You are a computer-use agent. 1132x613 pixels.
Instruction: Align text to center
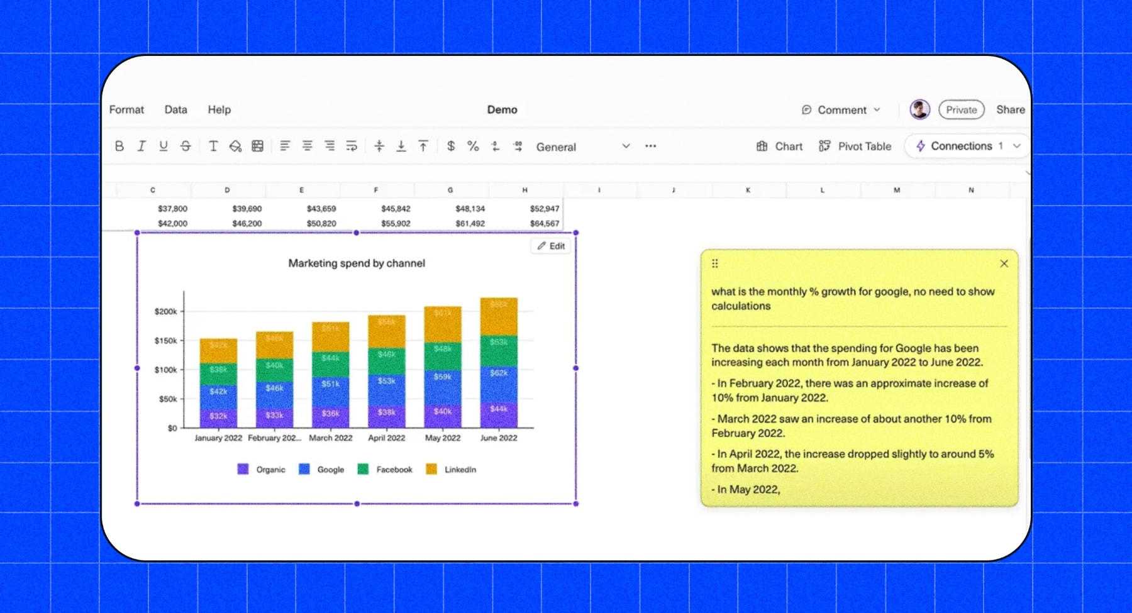(x=308, y=146)
